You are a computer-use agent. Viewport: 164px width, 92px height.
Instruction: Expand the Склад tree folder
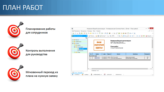coord(75,52)
